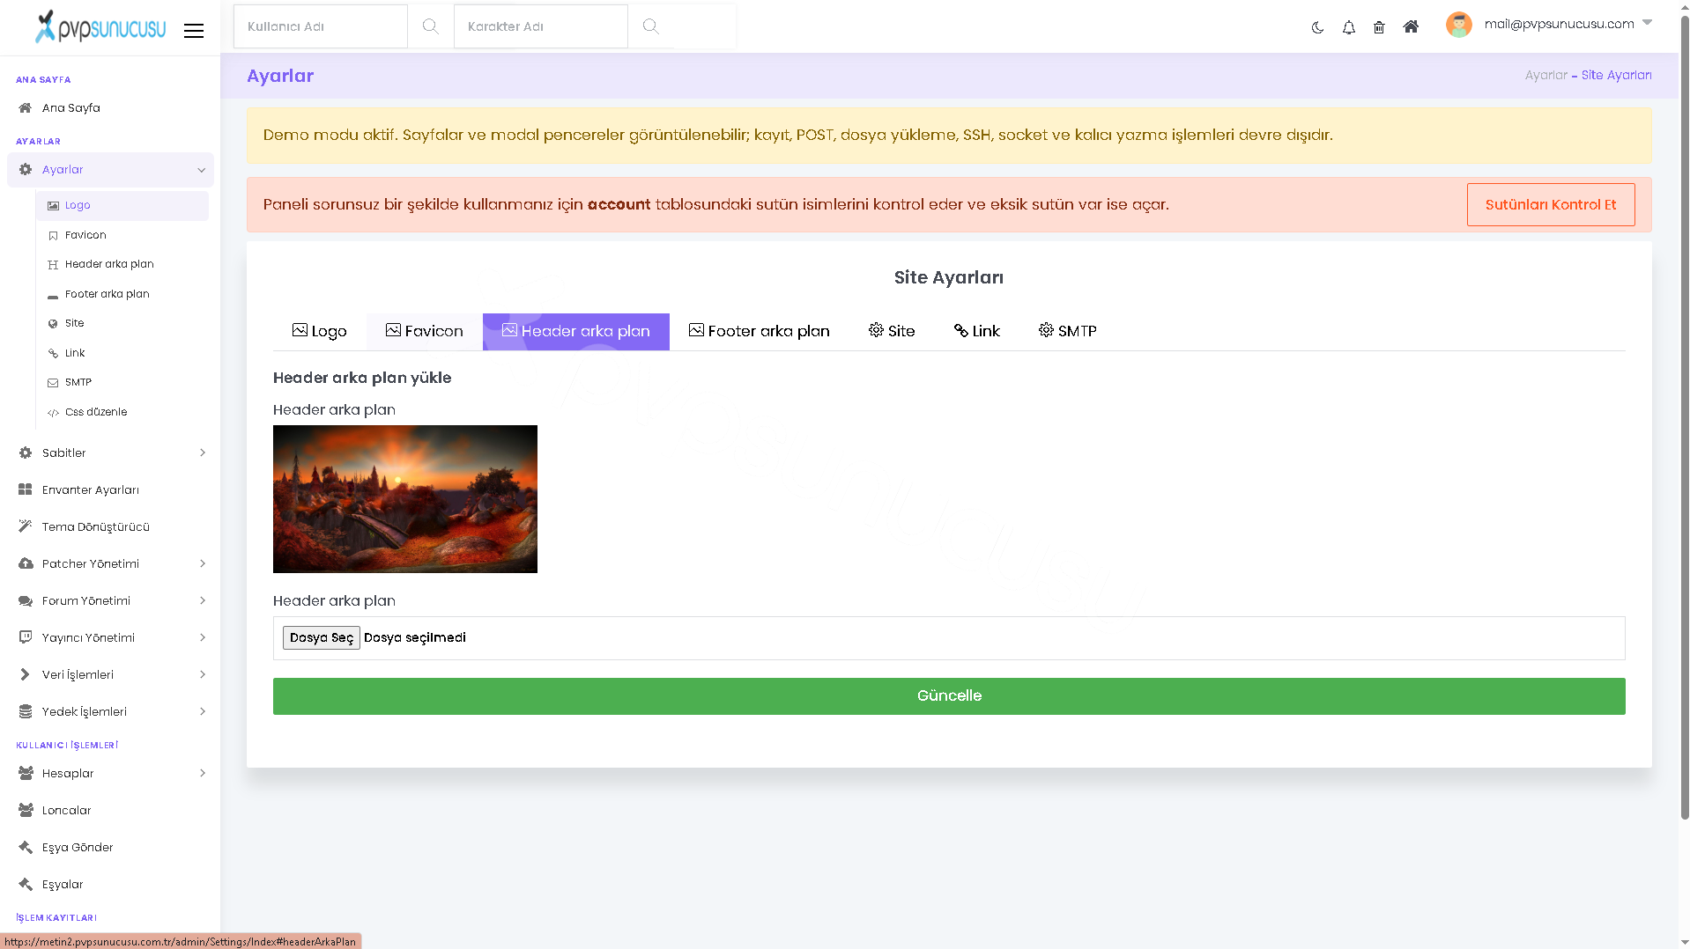Expand the Sabitler menu
Screen dimensions: 1690x949
[x=110, y=453]
